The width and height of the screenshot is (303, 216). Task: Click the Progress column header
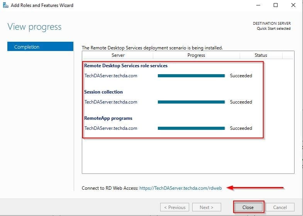click(x=196, y=55)
